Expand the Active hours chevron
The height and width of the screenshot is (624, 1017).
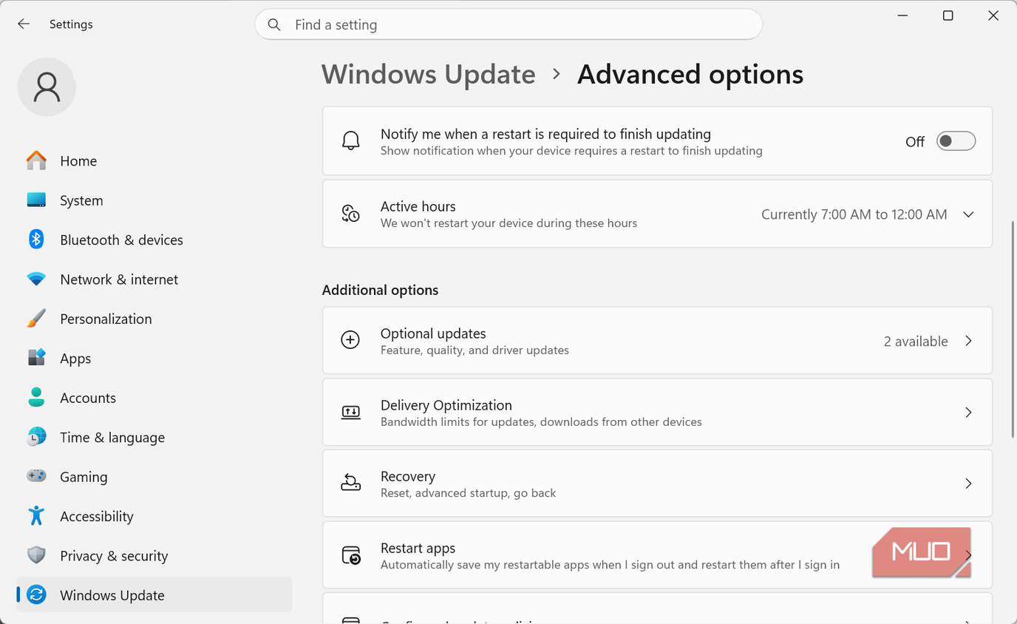[x=968, y=214]
